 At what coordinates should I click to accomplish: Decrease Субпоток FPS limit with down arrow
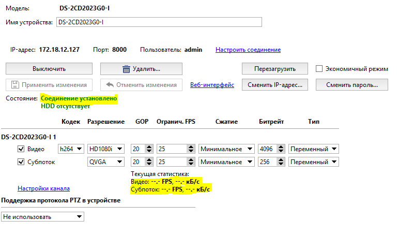click(x=191, y=164)
